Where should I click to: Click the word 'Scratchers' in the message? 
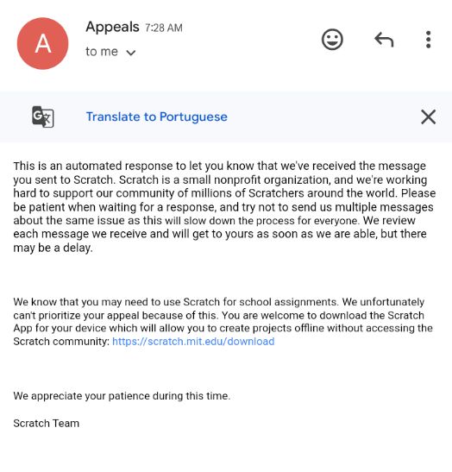[276, 193]
